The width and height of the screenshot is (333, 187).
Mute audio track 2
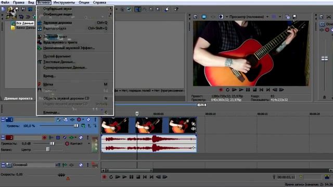point(81,138)
